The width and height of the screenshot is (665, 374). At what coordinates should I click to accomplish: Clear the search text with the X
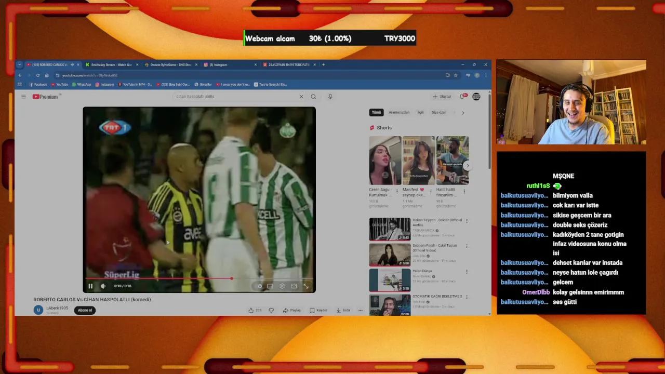[301, 97]
